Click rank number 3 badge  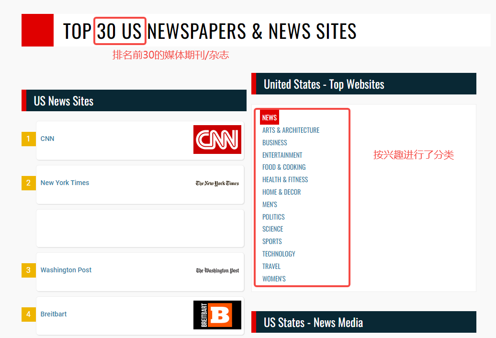tap(28, 270)
